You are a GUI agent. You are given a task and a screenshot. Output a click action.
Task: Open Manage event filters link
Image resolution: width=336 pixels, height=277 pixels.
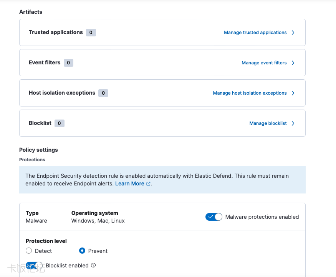pyautogui.click(x=264, y=63)
